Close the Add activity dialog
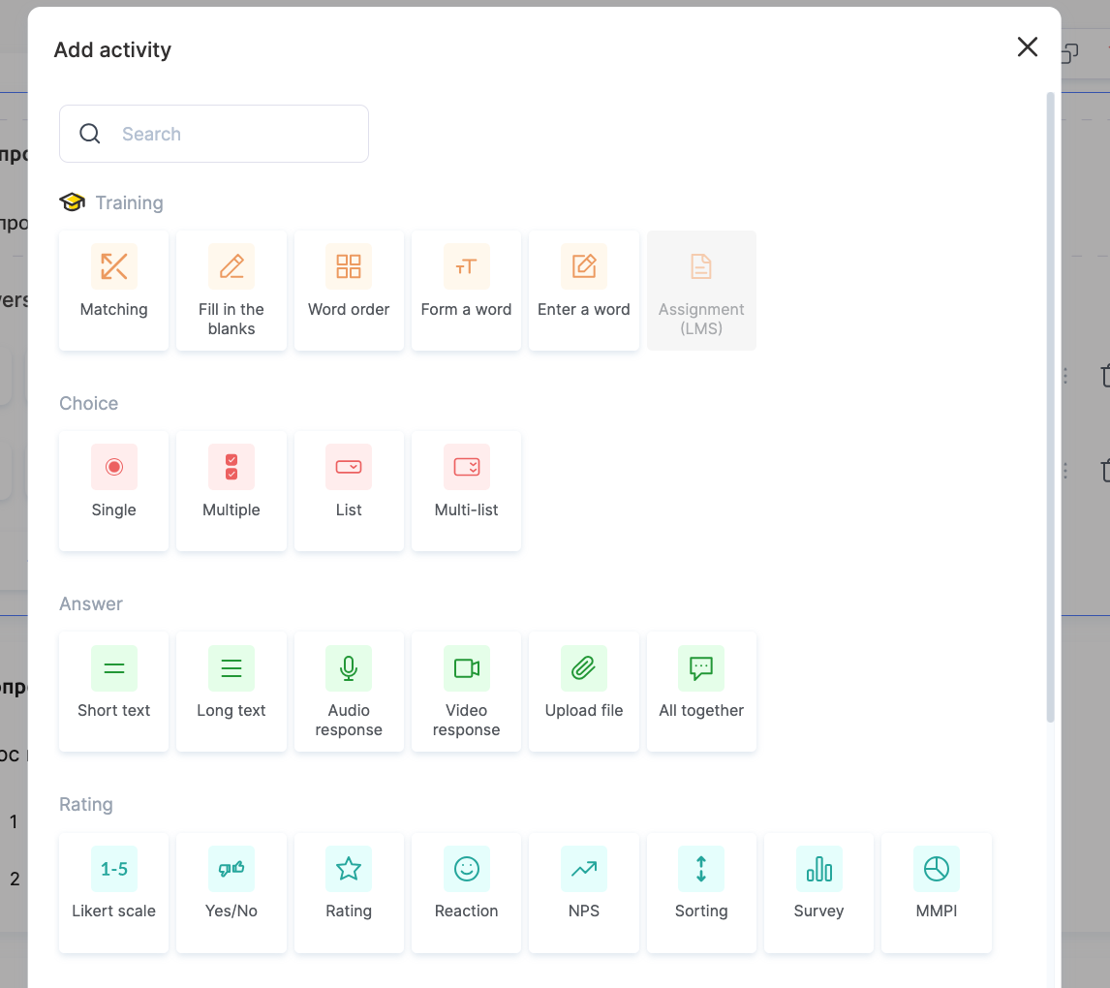The height and width of the screenshot is (988, 1110). coord(1028,46)
